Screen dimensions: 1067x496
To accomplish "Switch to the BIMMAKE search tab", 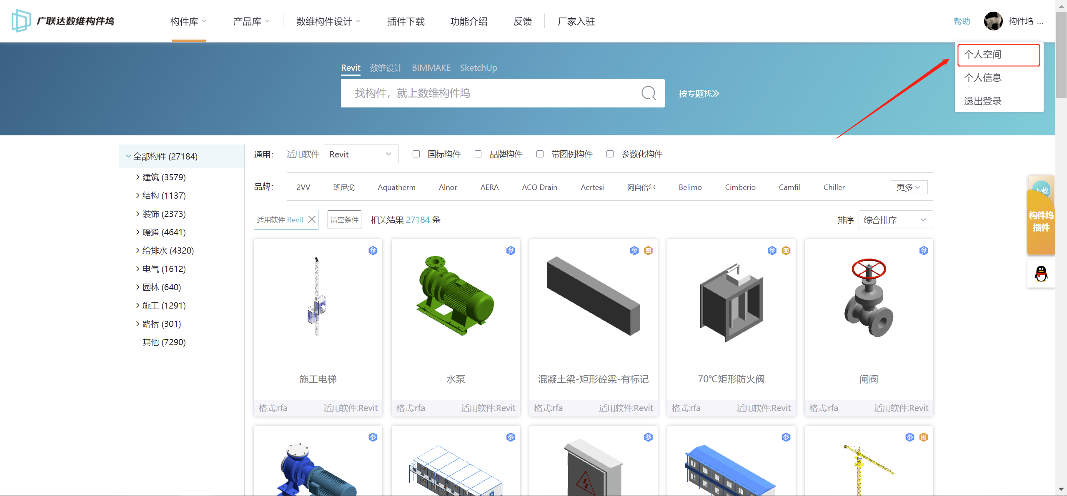I will click(x=431, y=67).
